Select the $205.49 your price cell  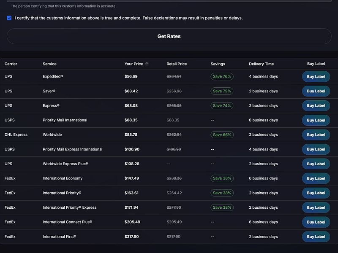(x=132, y=222)
